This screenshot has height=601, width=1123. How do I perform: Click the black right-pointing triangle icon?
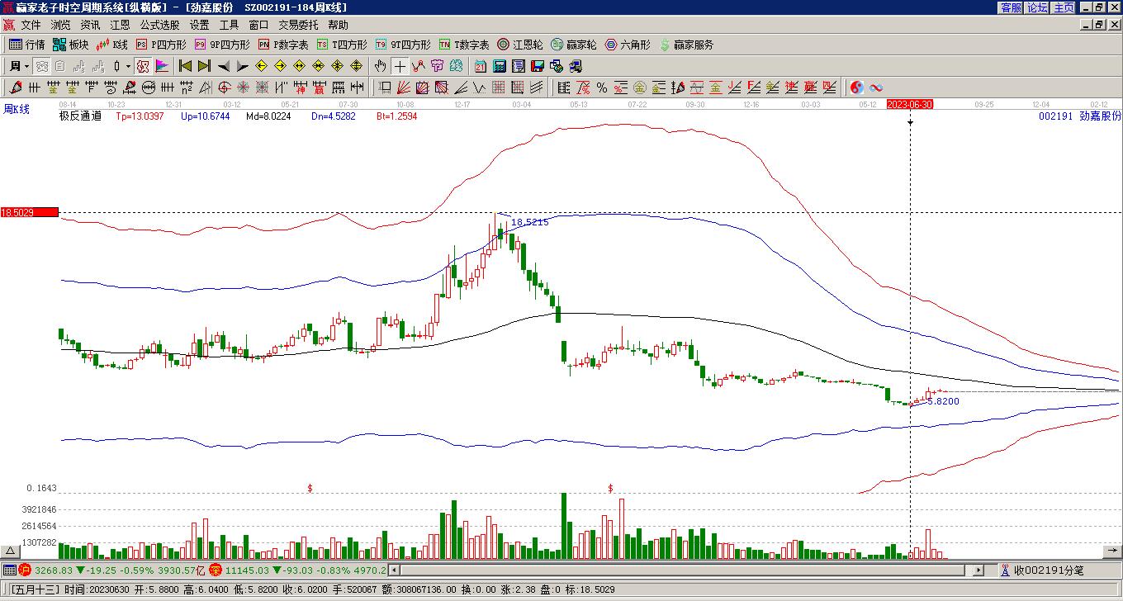242,66
